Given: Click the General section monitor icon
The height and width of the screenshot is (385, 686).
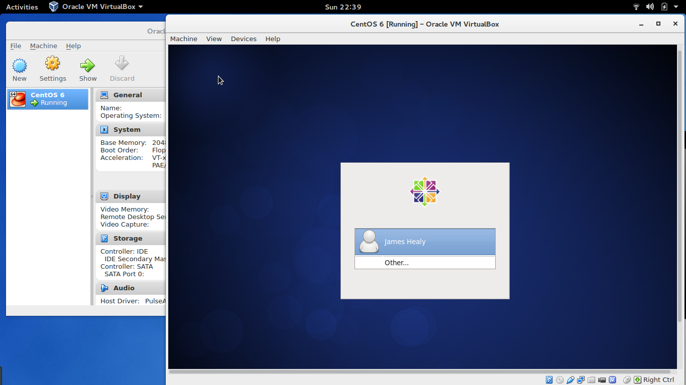Looking at the screenshot, I should (x=104, y=95).
